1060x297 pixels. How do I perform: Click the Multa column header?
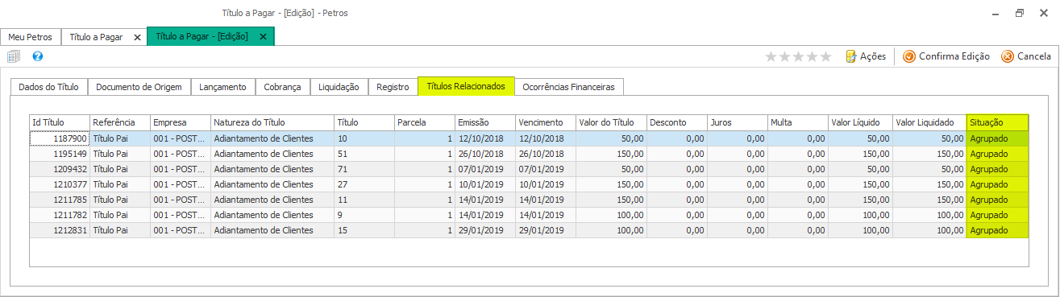pos(797,122)
